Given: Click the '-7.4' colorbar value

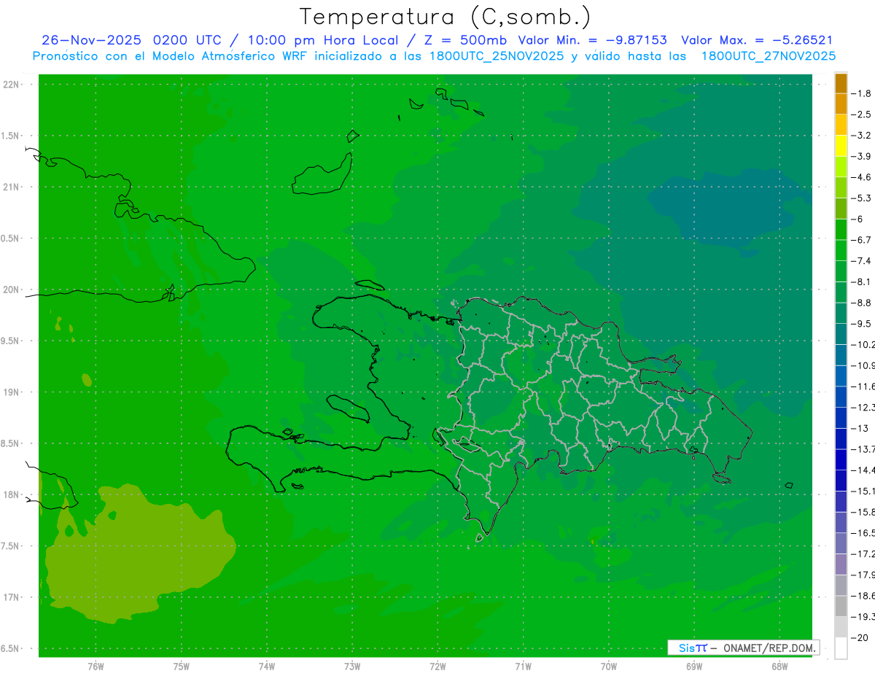Looking at the screenshot, I should pyautogui.click(x=860, y=260).
